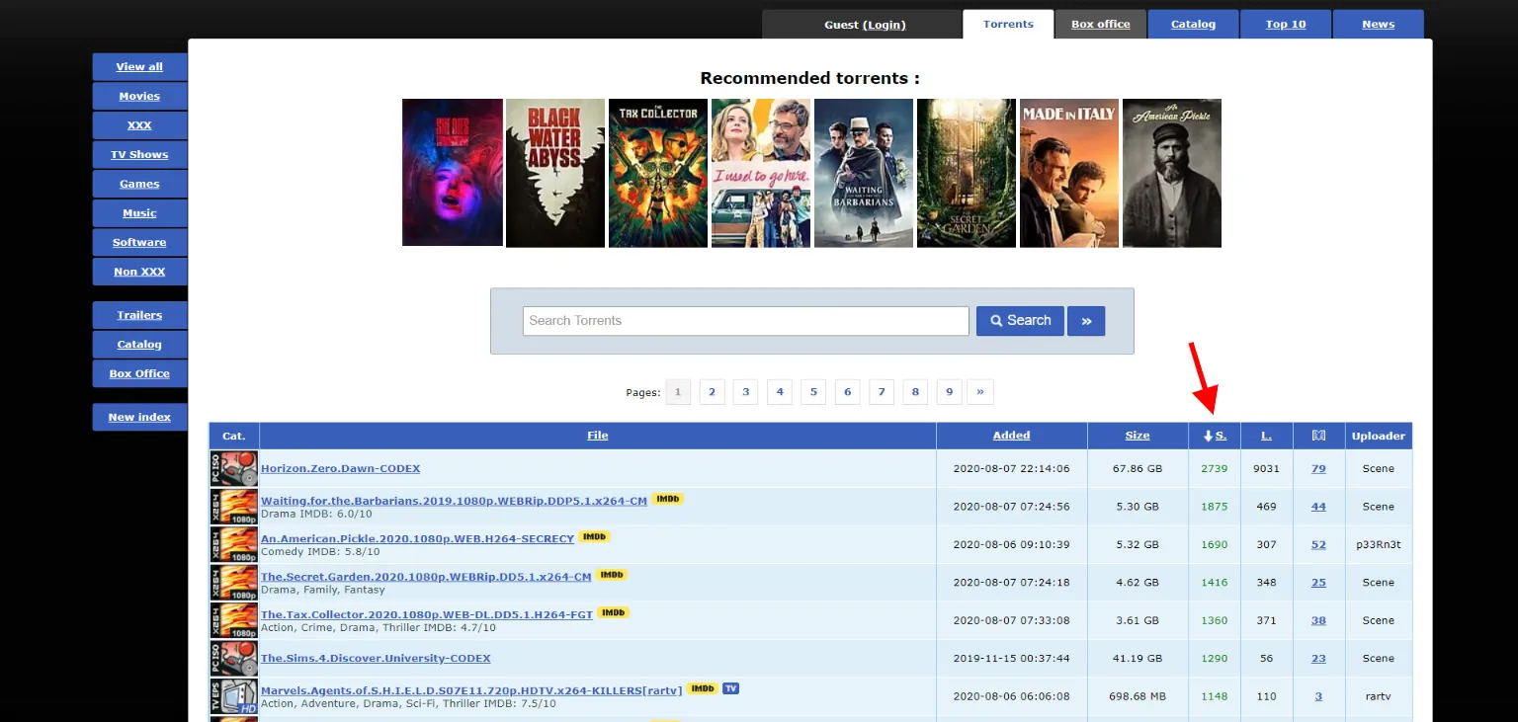1518x722 pixels.
Task: Click the first red-blue horror movie poster
Action: tap(453, 173)
